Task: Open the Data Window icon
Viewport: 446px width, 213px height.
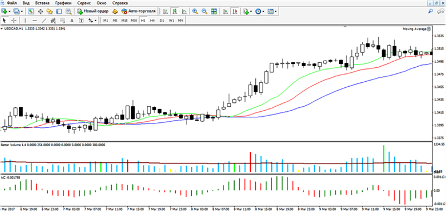Action: point(41,11)
